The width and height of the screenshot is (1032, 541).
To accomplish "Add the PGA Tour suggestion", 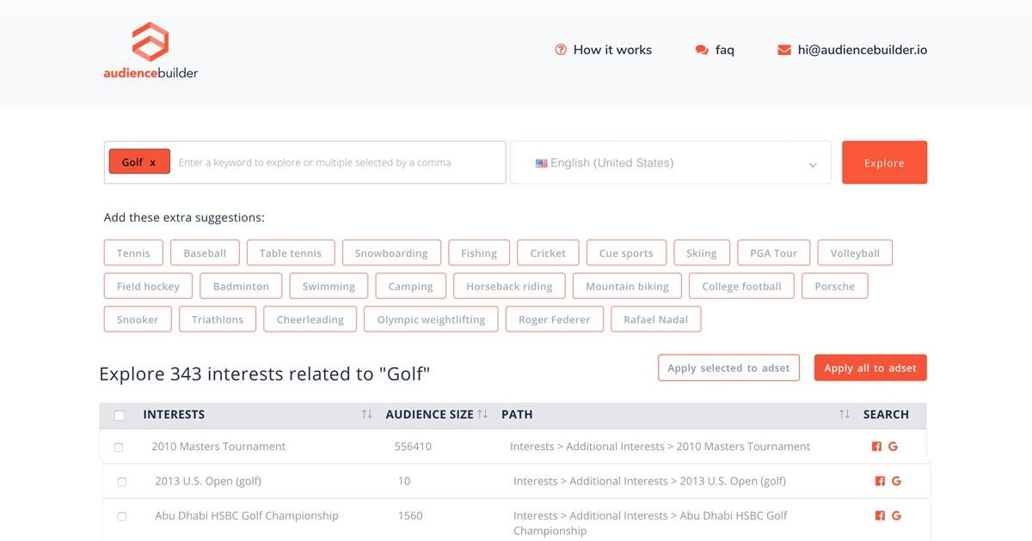I will (x=773, y=252).
